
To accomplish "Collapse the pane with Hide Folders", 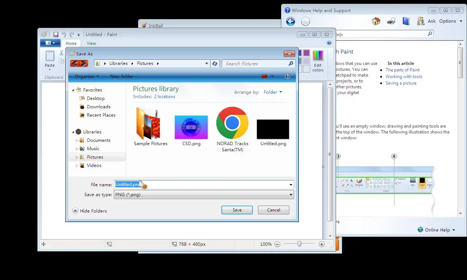I will tap(90, 211).
